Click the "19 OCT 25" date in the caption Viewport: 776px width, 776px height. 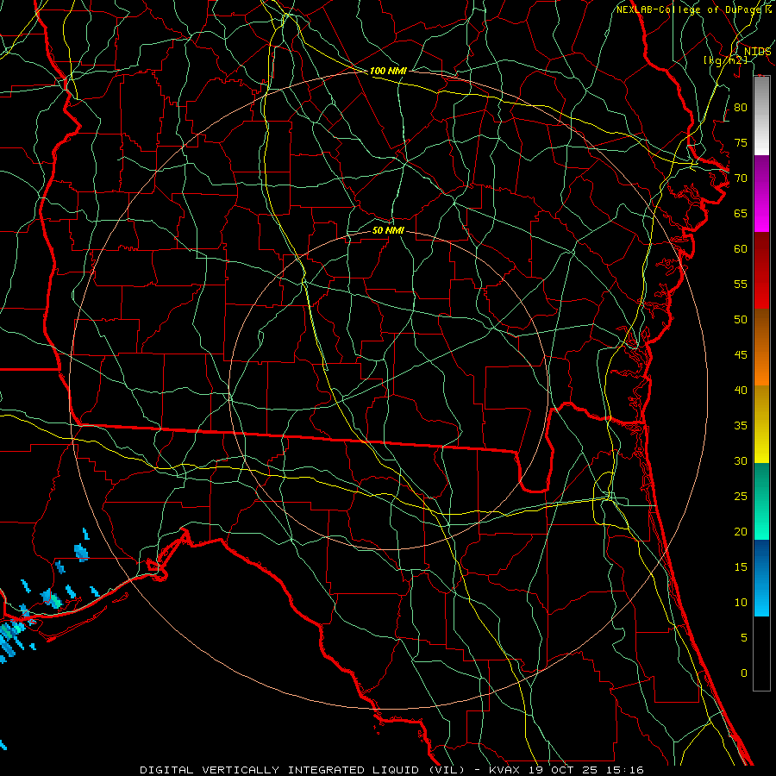(564, 770)
